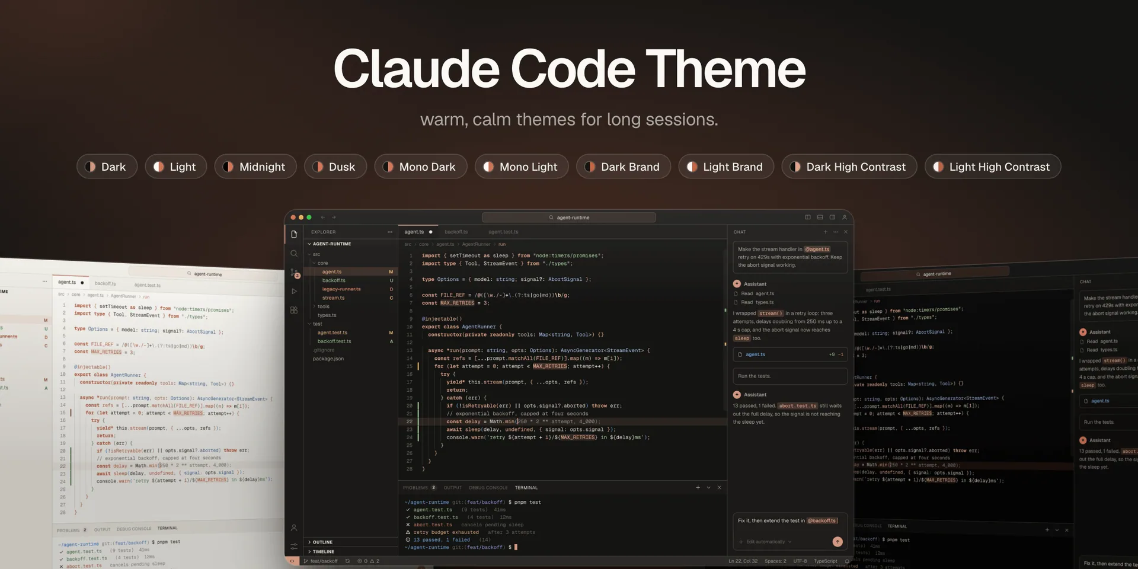Open the terminal panel chevron dropdown

click(x=709, y=487)
